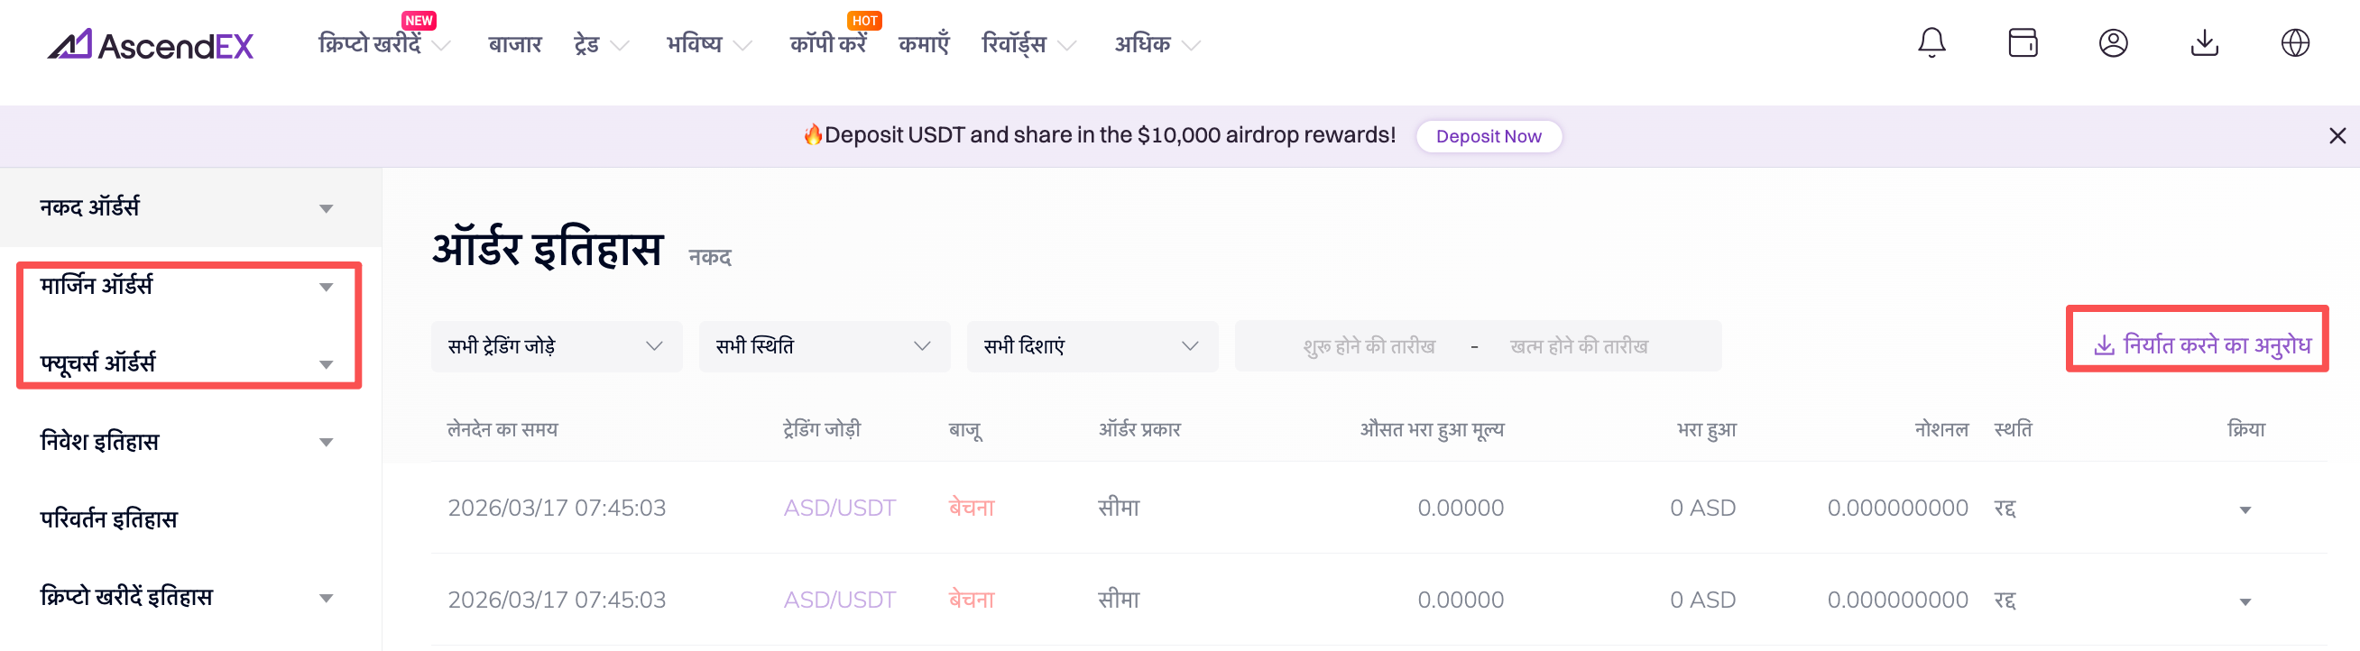Open the बाजार menu item
This screenshot has width=2360, height=651.
pos(515,44)
